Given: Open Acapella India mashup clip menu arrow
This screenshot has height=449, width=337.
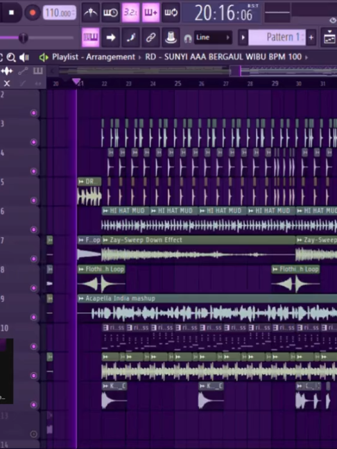Looking at the screenshot, I should (x=81, y=299).
